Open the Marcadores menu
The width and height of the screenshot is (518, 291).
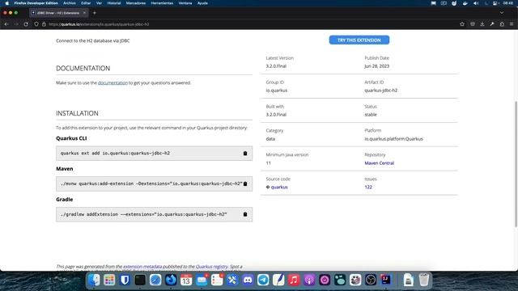click(x=136, y=3)
